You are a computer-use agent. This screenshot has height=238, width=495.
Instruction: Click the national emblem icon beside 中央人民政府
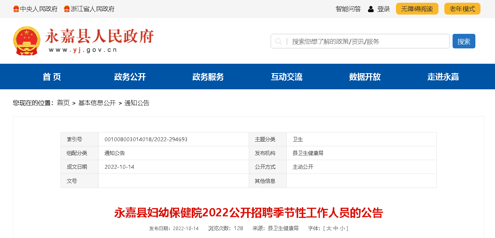pyautogui.click(x=16, y=9)
